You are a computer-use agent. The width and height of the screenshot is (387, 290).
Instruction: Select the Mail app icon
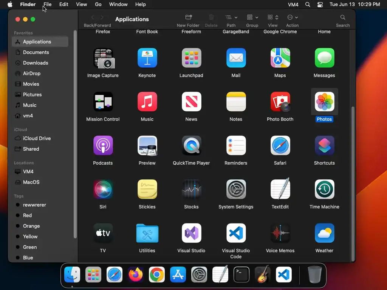pos(236,58)
